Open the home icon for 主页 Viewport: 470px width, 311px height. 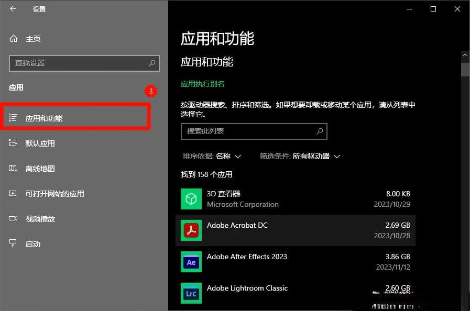[x=14, y=39]
